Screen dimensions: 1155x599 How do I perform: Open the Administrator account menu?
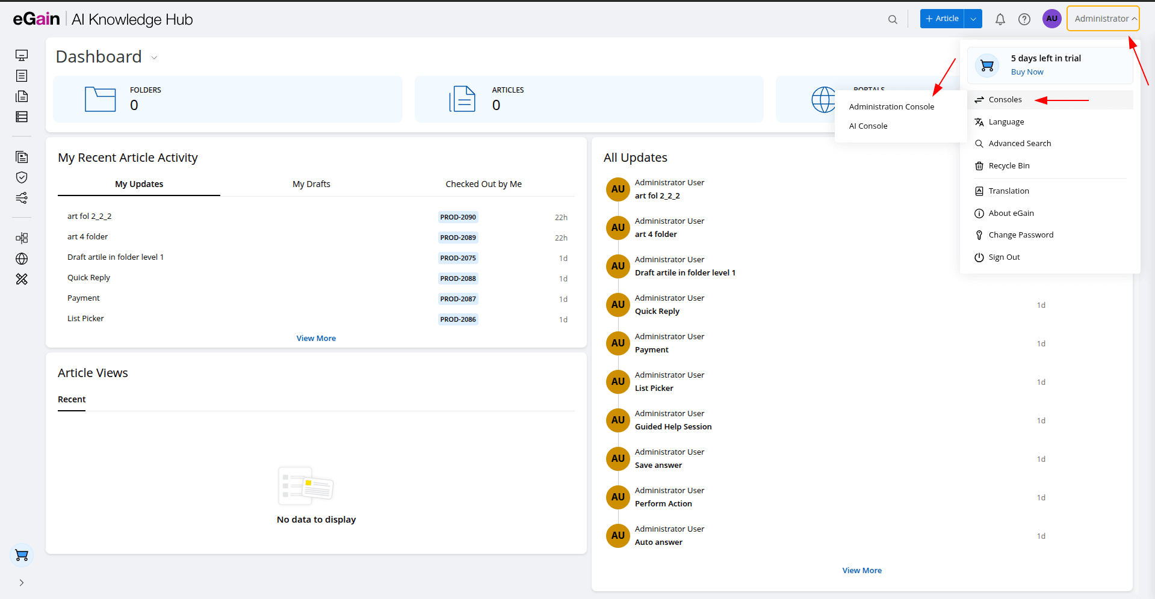click(1102, 18)
